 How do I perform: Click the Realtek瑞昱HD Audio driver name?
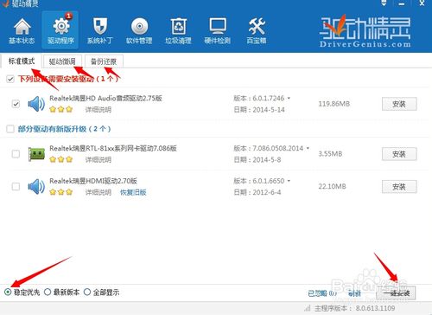point(105,98)
